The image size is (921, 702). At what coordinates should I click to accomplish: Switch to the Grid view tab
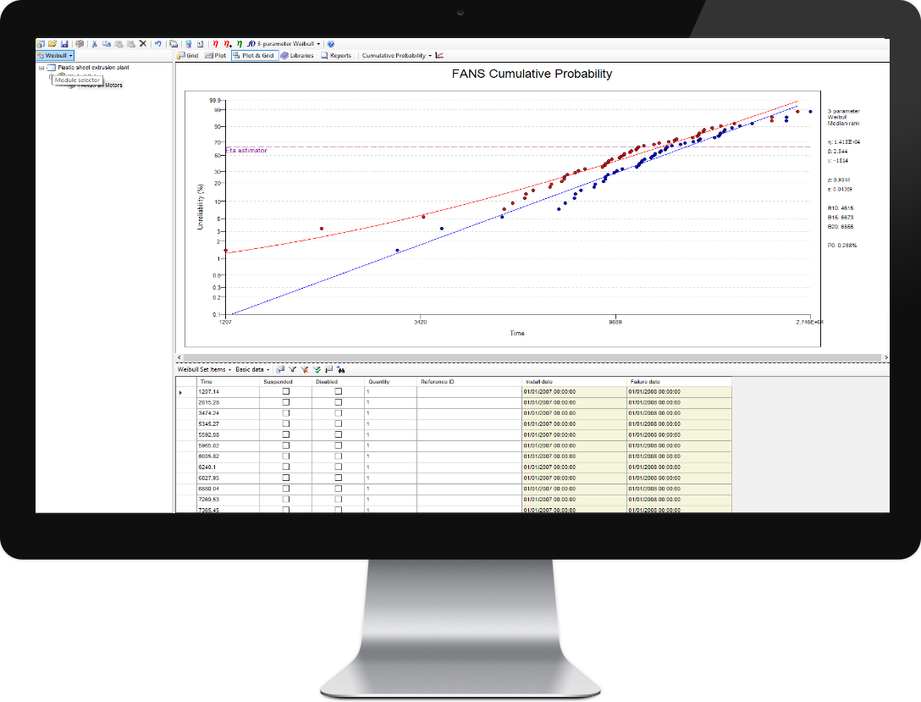pos(187,56)
